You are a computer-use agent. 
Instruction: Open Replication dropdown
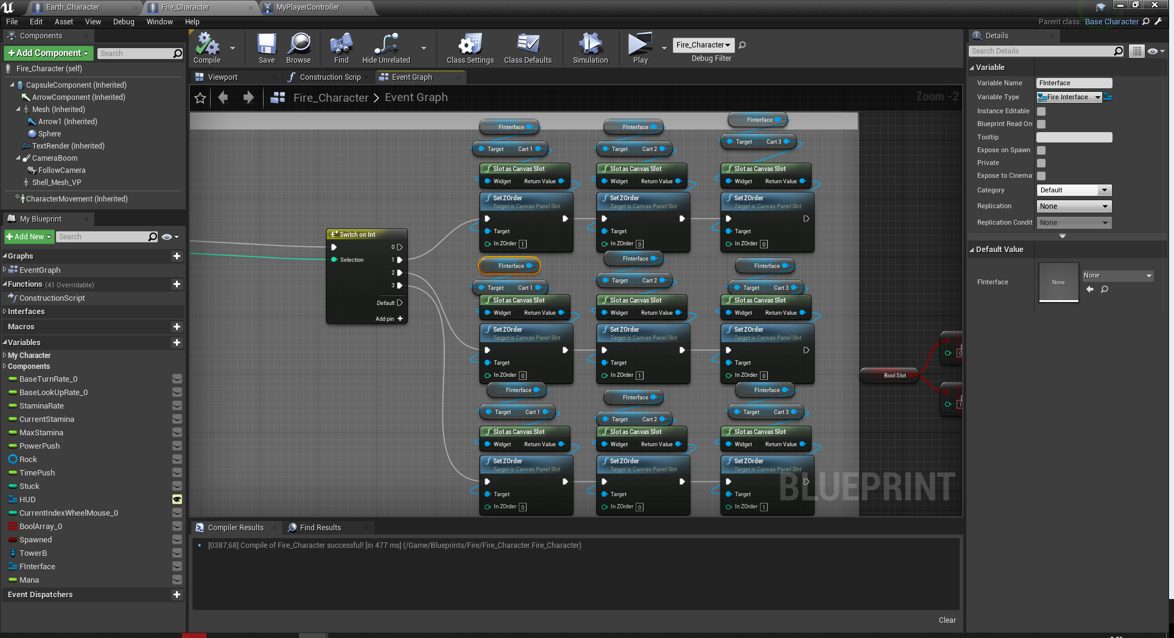1074,206
